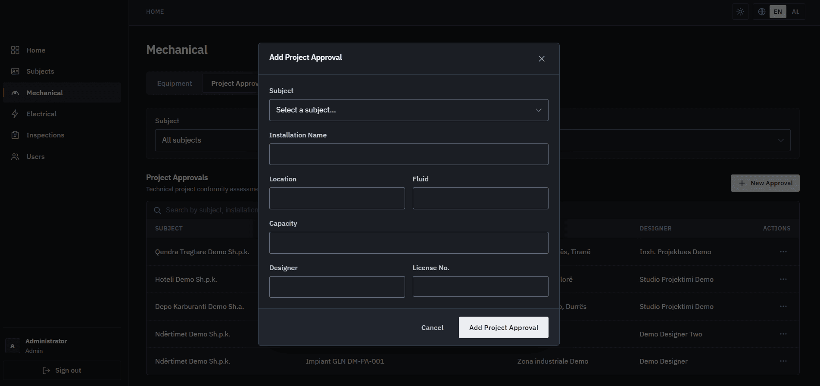Screen dimensions: 820x386
Task: Click the SUBJECT column header
Action: point(169,229)
